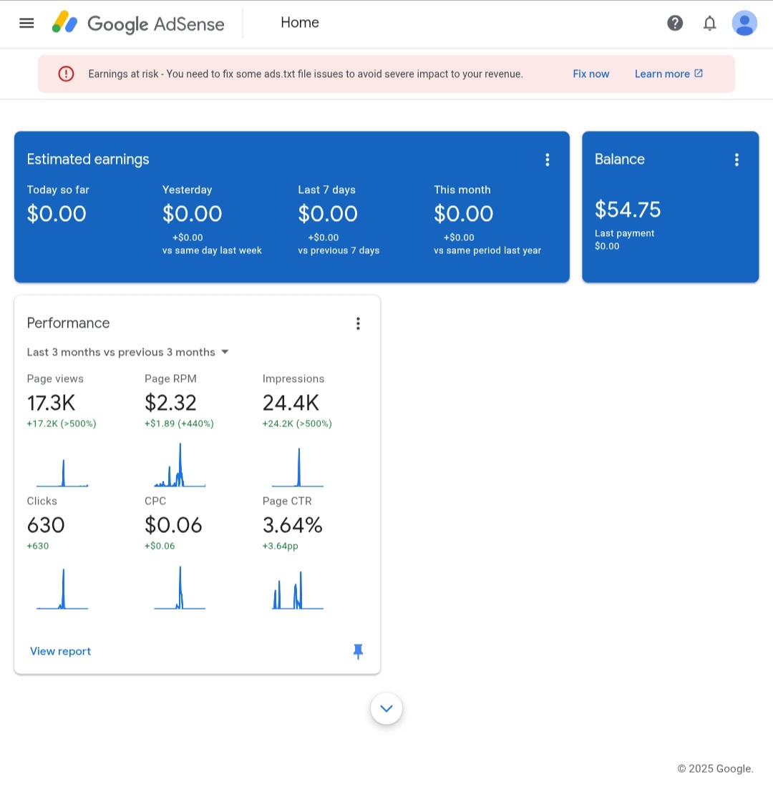Viewport: 773px width, 789px height.
Task: Click the Balance card heading
Action: click(x=619, y=160)
